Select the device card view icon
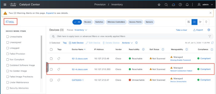216x94 pixels. (x=189, y=22)
